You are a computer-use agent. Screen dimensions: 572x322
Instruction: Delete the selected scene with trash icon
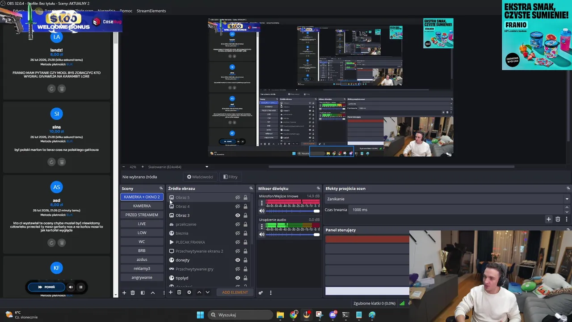click(x=133, y=292)
